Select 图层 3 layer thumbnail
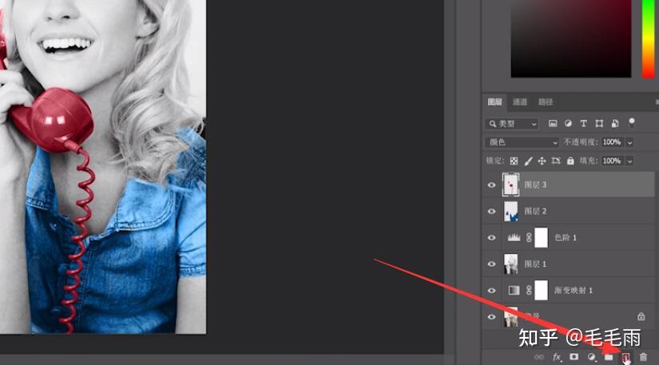 pos(510,184)
